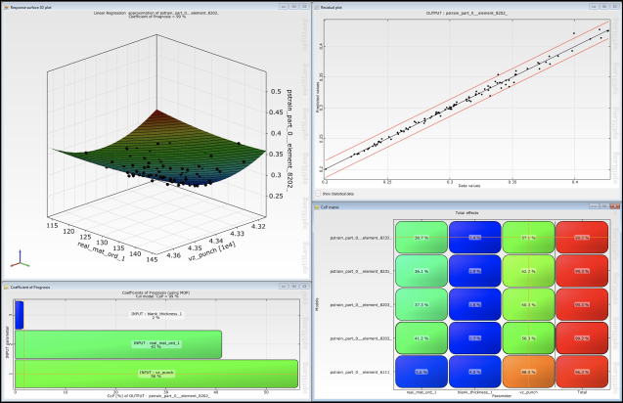The width and height of the screenshot is (623, 403).
Task: Click the real_mat_ord_1 column label in CoP matrix
Action: point(422,392)
